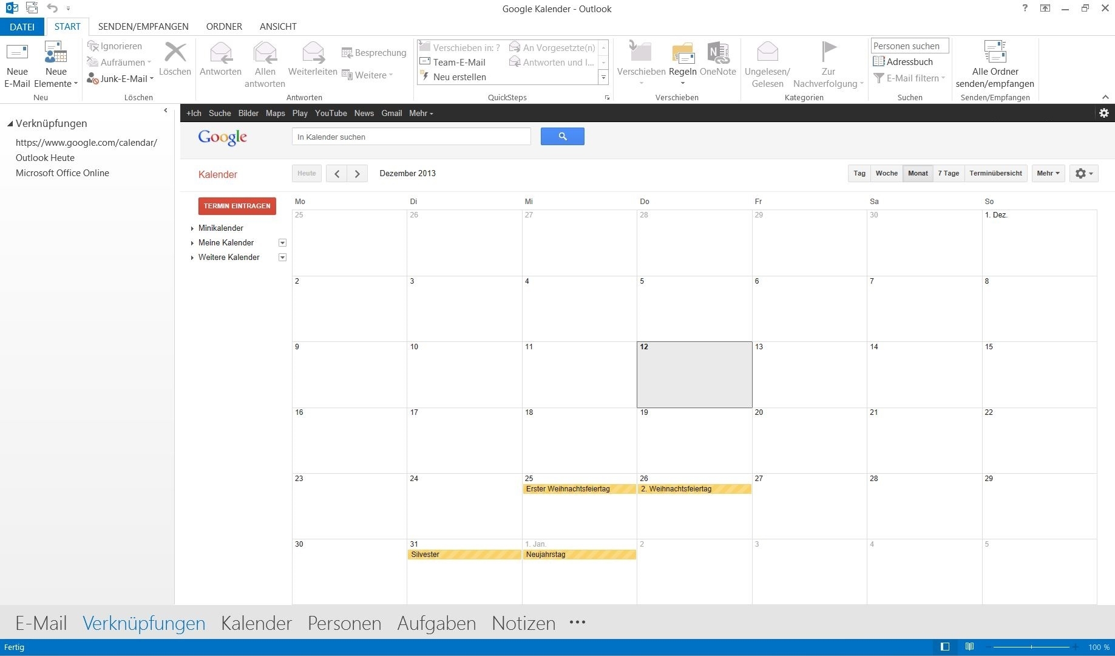Click the zoom slider in status bar
Image resolution: width=1115 pixels, height=656 pixels.
(1031, 647)
